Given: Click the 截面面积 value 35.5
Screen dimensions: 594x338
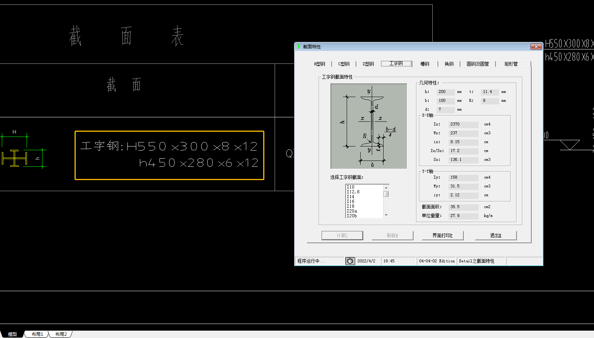Looking at the screenshot, I should tap(463, 207).
